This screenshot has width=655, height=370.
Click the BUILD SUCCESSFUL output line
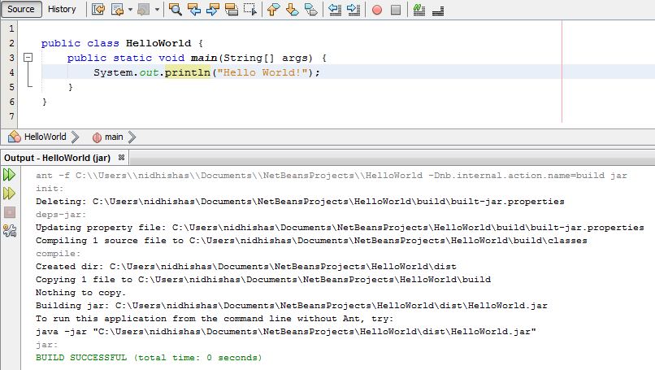coord(149,358)
